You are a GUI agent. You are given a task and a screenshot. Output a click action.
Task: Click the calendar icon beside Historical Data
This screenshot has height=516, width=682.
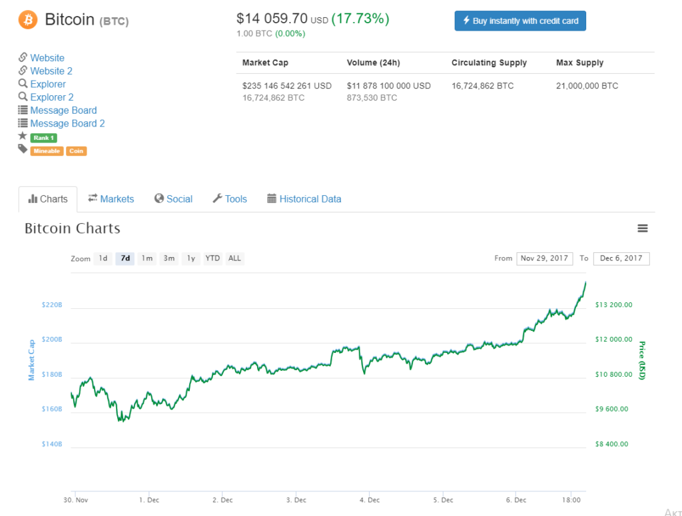[272, 198]
